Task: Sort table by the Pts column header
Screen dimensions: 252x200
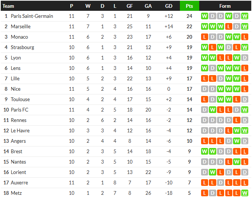Action: [189, 6]
